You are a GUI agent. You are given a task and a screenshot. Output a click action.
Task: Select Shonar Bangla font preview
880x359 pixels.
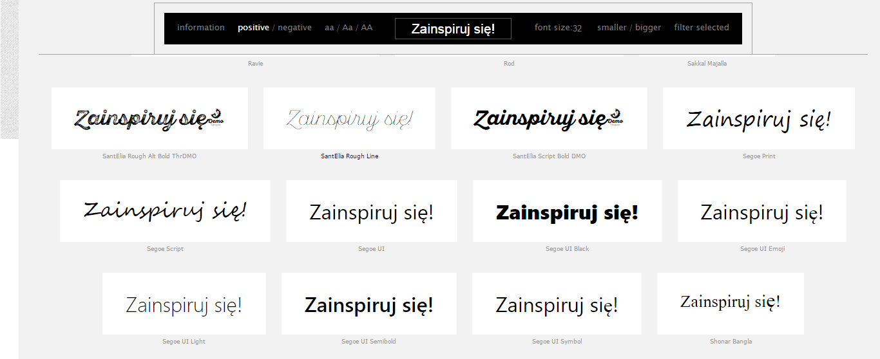point(731,304)
